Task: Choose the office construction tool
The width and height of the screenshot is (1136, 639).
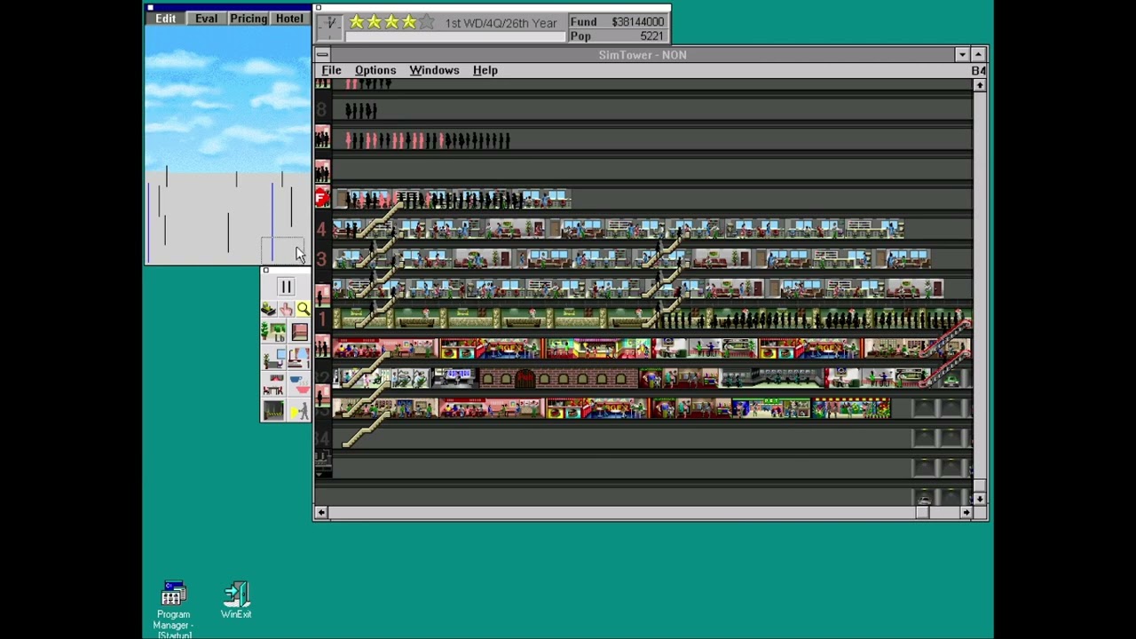Action: (273, 358)
